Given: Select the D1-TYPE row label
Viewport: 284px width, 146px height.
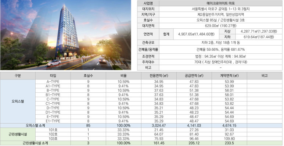Looking at the screenshot, I should pos(53,112).
